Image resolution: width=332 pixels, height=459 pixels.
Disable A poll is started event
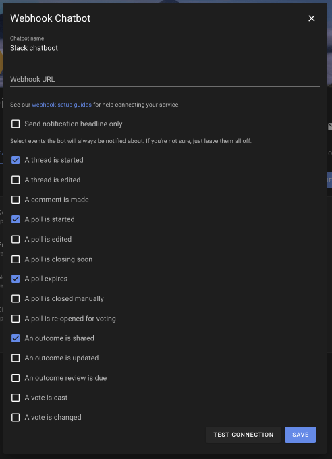point(16,219)
